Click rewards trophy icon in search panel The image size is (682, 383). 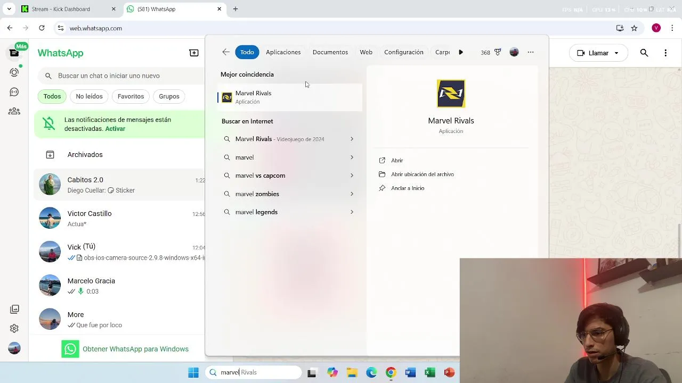[498, 52]
